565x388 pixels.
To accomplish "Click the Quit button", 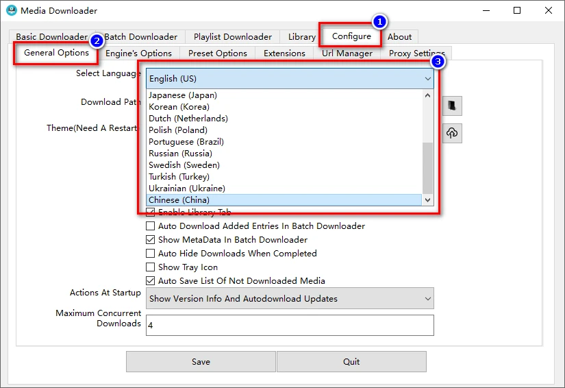I will pyautogui.click(x=351, y=361).
